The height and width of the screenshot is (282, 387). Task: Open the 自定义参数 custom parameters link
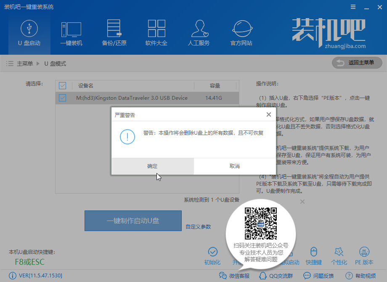pyautogui.click(x=198, y=227)
